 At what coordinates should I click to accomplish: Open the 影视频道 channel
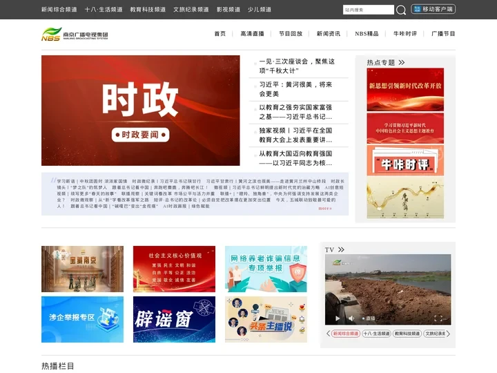pyautogui.click(x=228, y=10)
